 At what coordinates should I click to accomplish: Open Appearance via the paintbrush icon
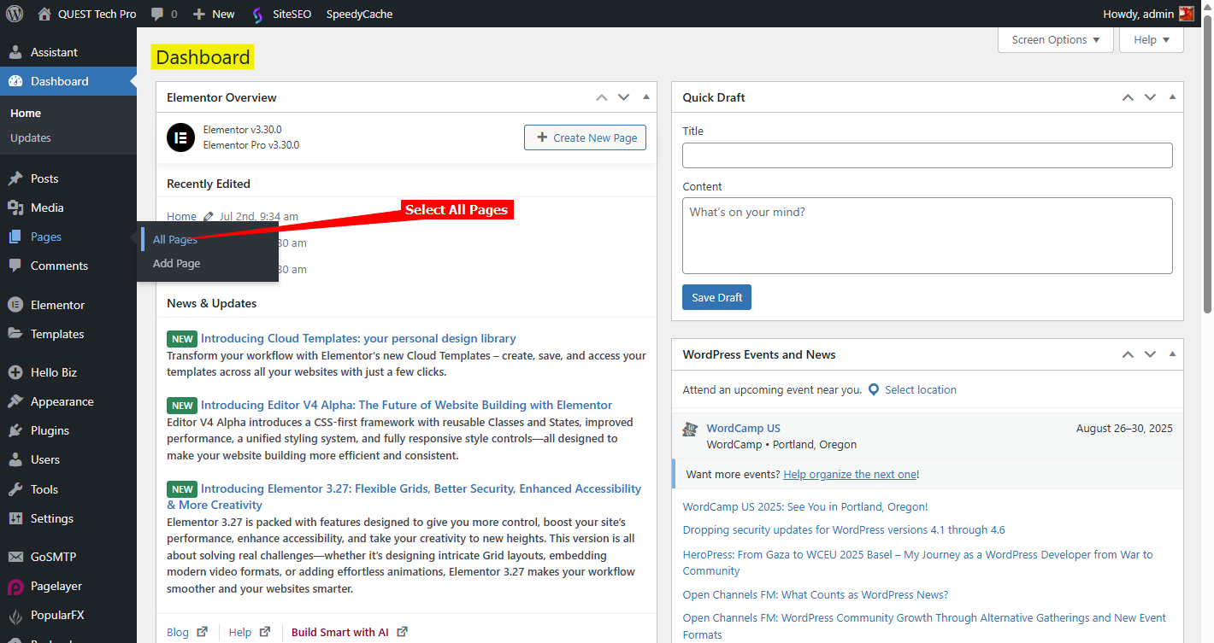coord(15,401)
